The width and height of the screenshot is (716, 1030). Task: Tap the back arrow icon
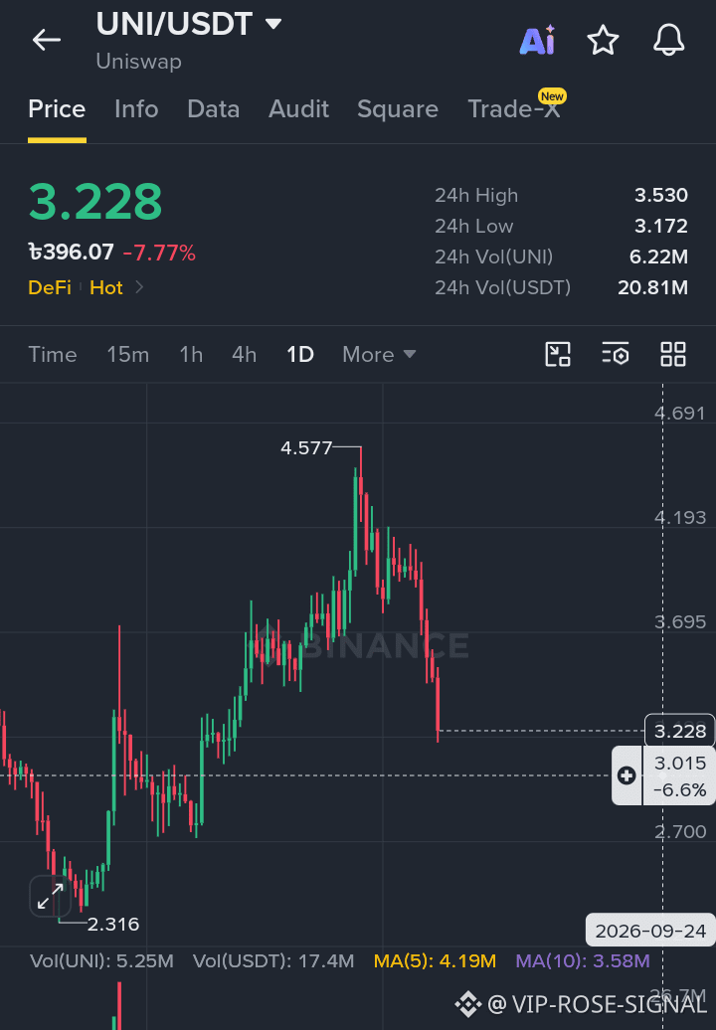pyautogui.click(x=47, y=40)
